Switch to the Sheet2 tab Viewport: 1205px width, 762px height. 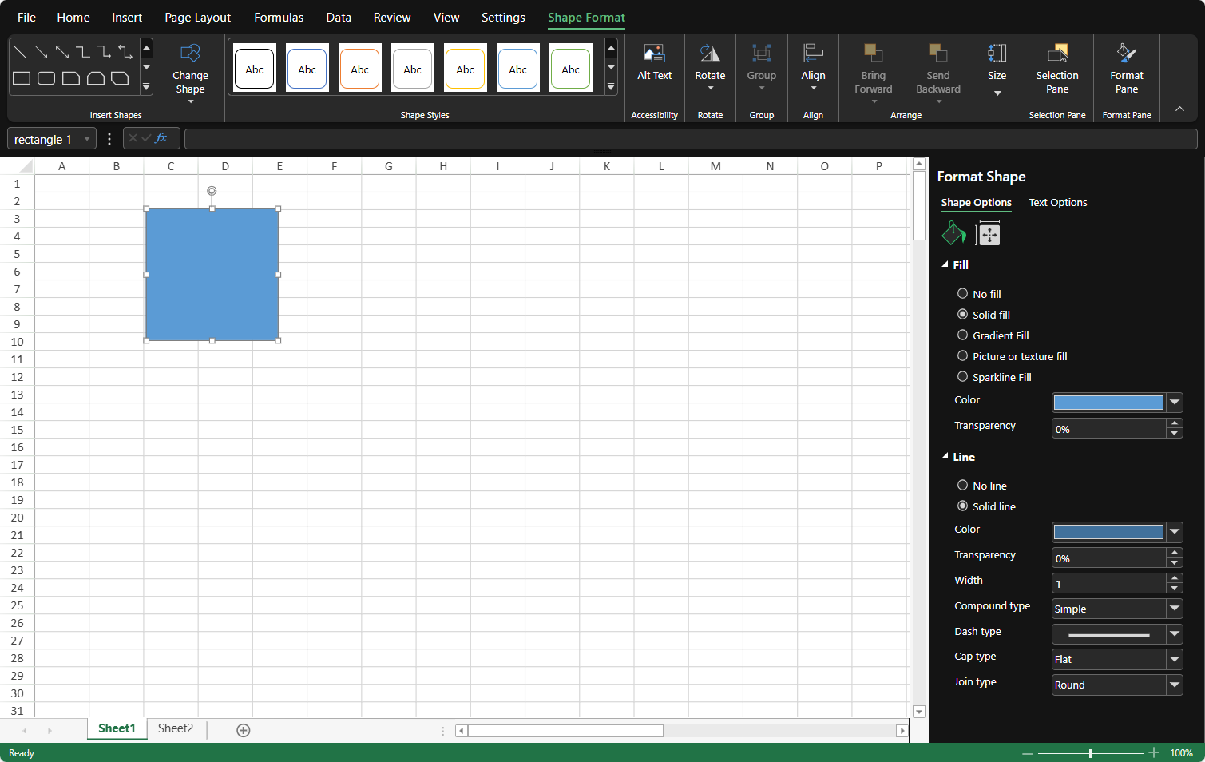176,728
